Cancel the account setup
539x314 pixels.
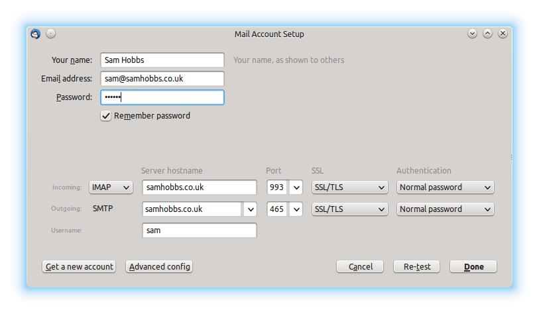coord(360,266)
